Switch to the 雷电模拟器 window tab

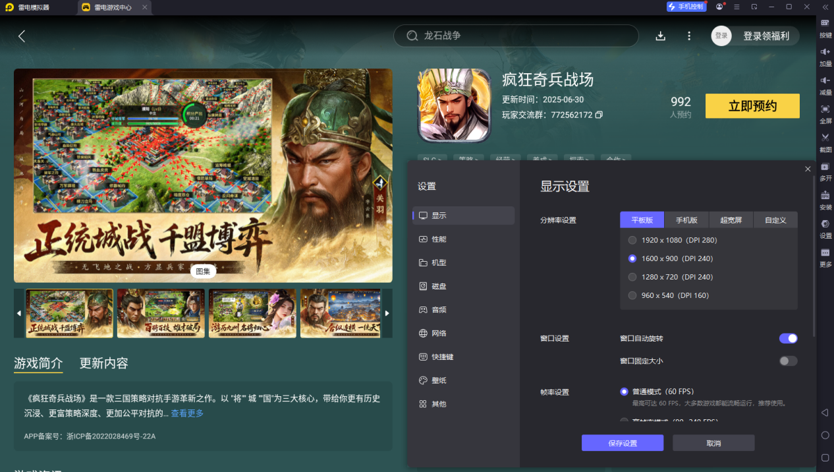pos(33,7)
